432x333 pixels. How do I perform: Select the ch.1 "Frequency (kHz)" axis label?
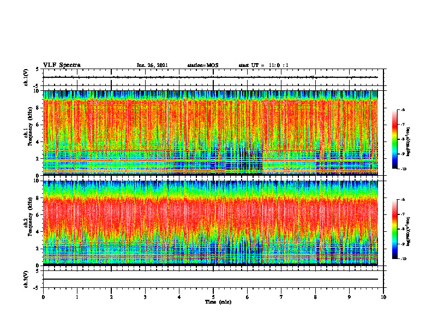(30, 127)
